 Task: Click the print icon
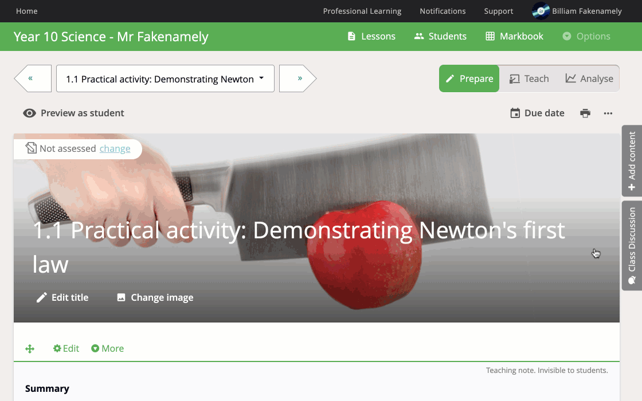click(585, 113)
